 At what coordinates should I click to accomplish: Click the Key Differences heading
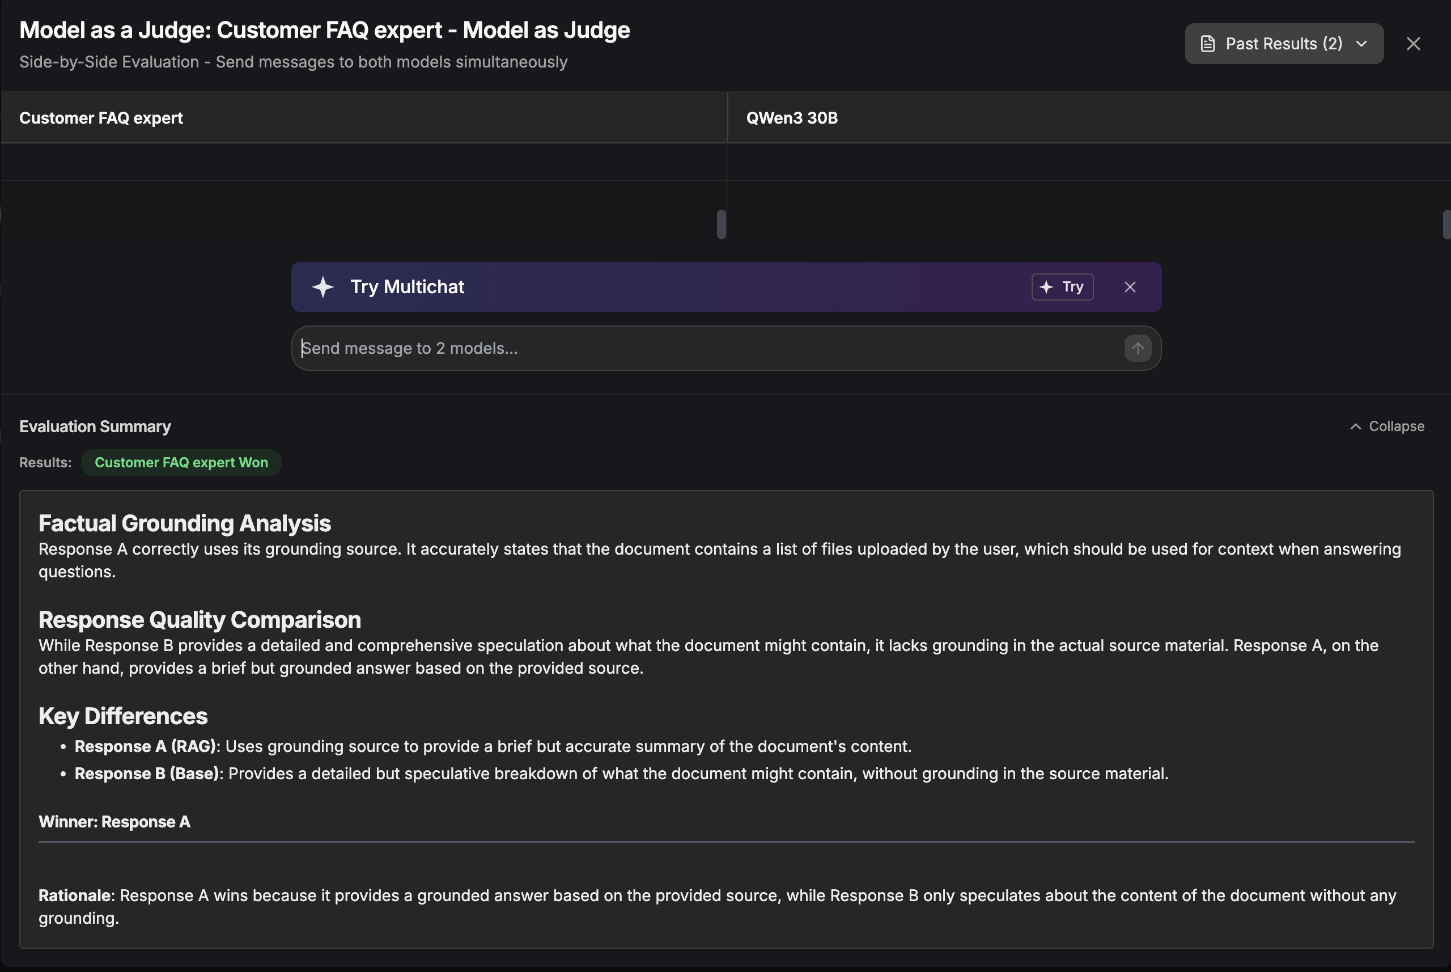pos(122,715)
